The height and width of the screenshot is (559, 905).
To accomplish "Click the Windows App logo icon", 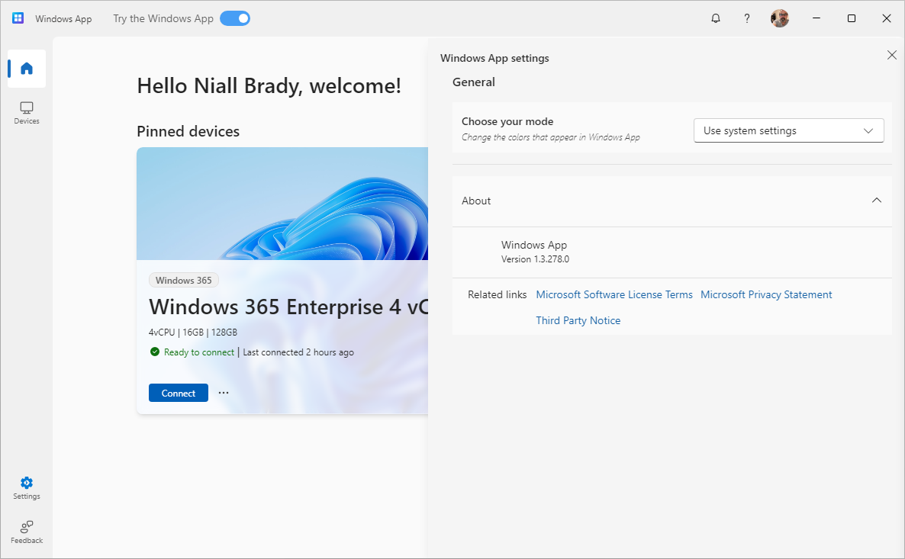I will (18, 18).
